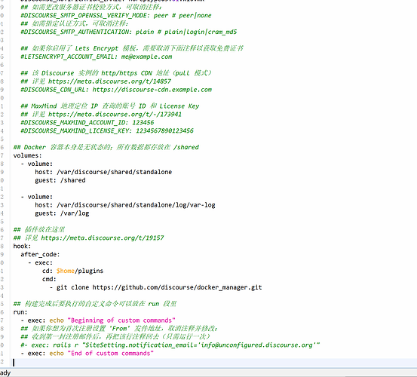Click the DISCOURSE_MAXMIND_LICENSE_KEY line

107,130
